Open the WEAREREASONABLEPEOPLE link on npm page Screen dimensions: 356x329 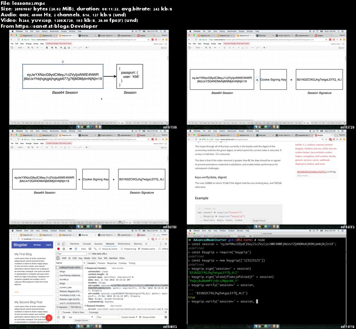point(311,172)
